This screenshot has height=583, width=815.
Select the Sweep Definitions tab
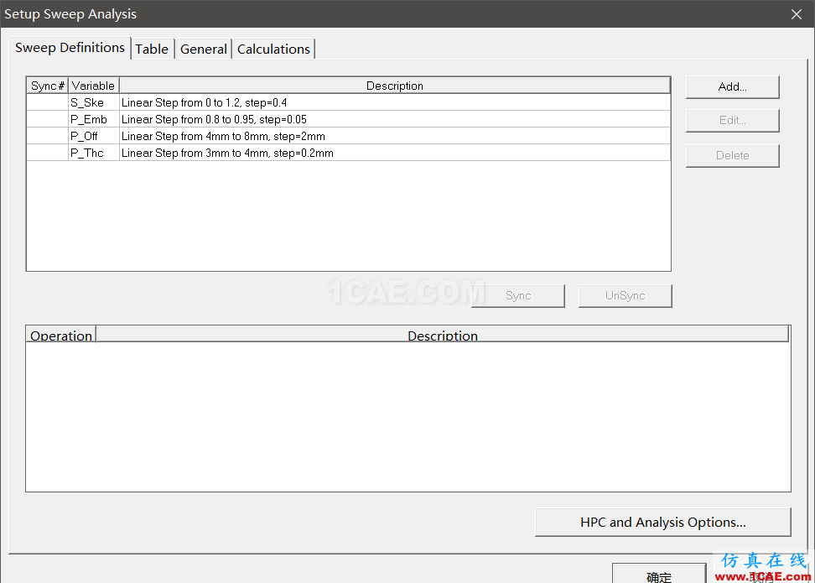pos(70,47)
